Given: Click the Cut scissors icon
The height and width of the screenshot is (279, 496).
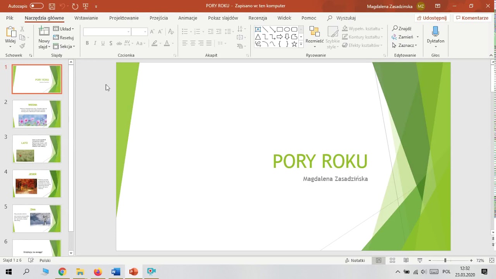Looking at the screenshot, I should click(x=22, y=29).
